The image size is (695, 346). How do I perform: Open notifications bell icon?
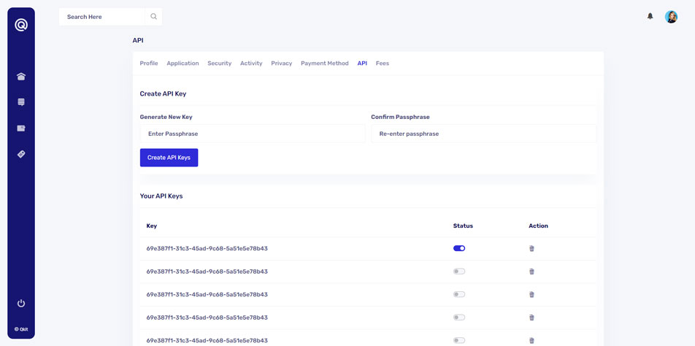point(650,16)
